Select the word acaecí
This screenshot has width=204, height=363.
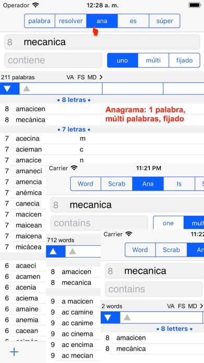coord(26,265)
